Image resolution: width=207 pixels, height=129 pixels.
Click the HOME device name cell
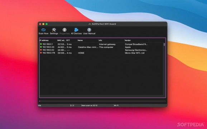click(x=81, y=53)
